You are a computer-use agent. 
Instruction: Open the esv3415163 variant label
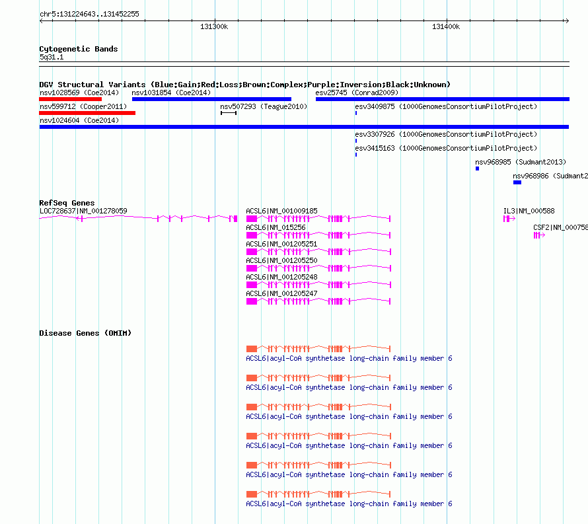point(446,148)
